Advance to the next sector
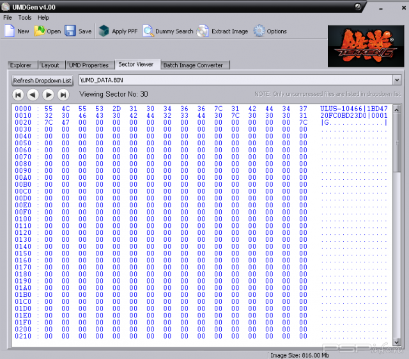Image resolution: width=409 pixels, height=359 pixels. click(48, 95)
